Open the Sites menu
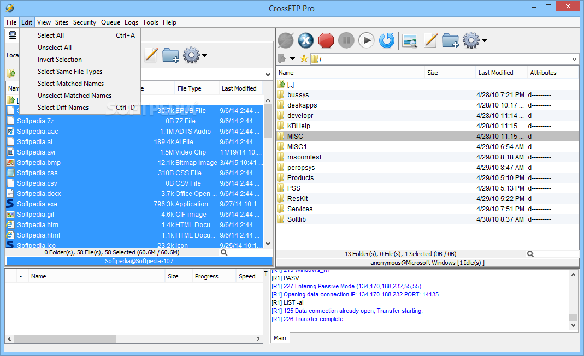Image resolution: width=584 pixels, height=356 pixels. (x=62, y=22)
